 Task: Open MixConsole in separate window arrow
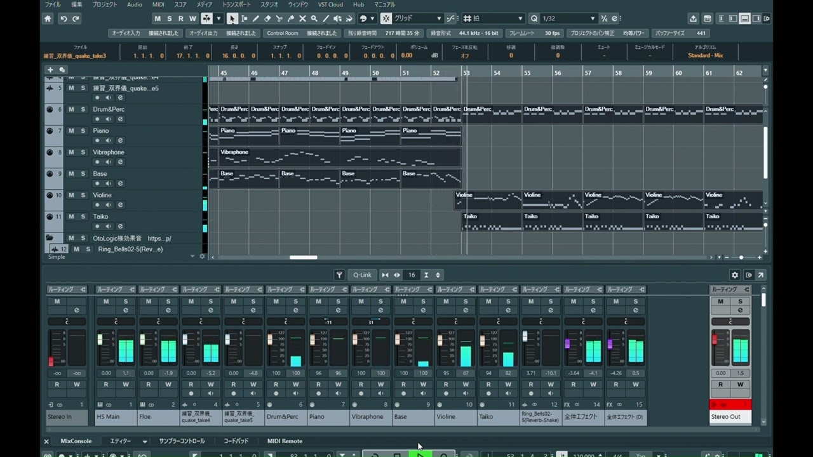[x=760, y=275]
